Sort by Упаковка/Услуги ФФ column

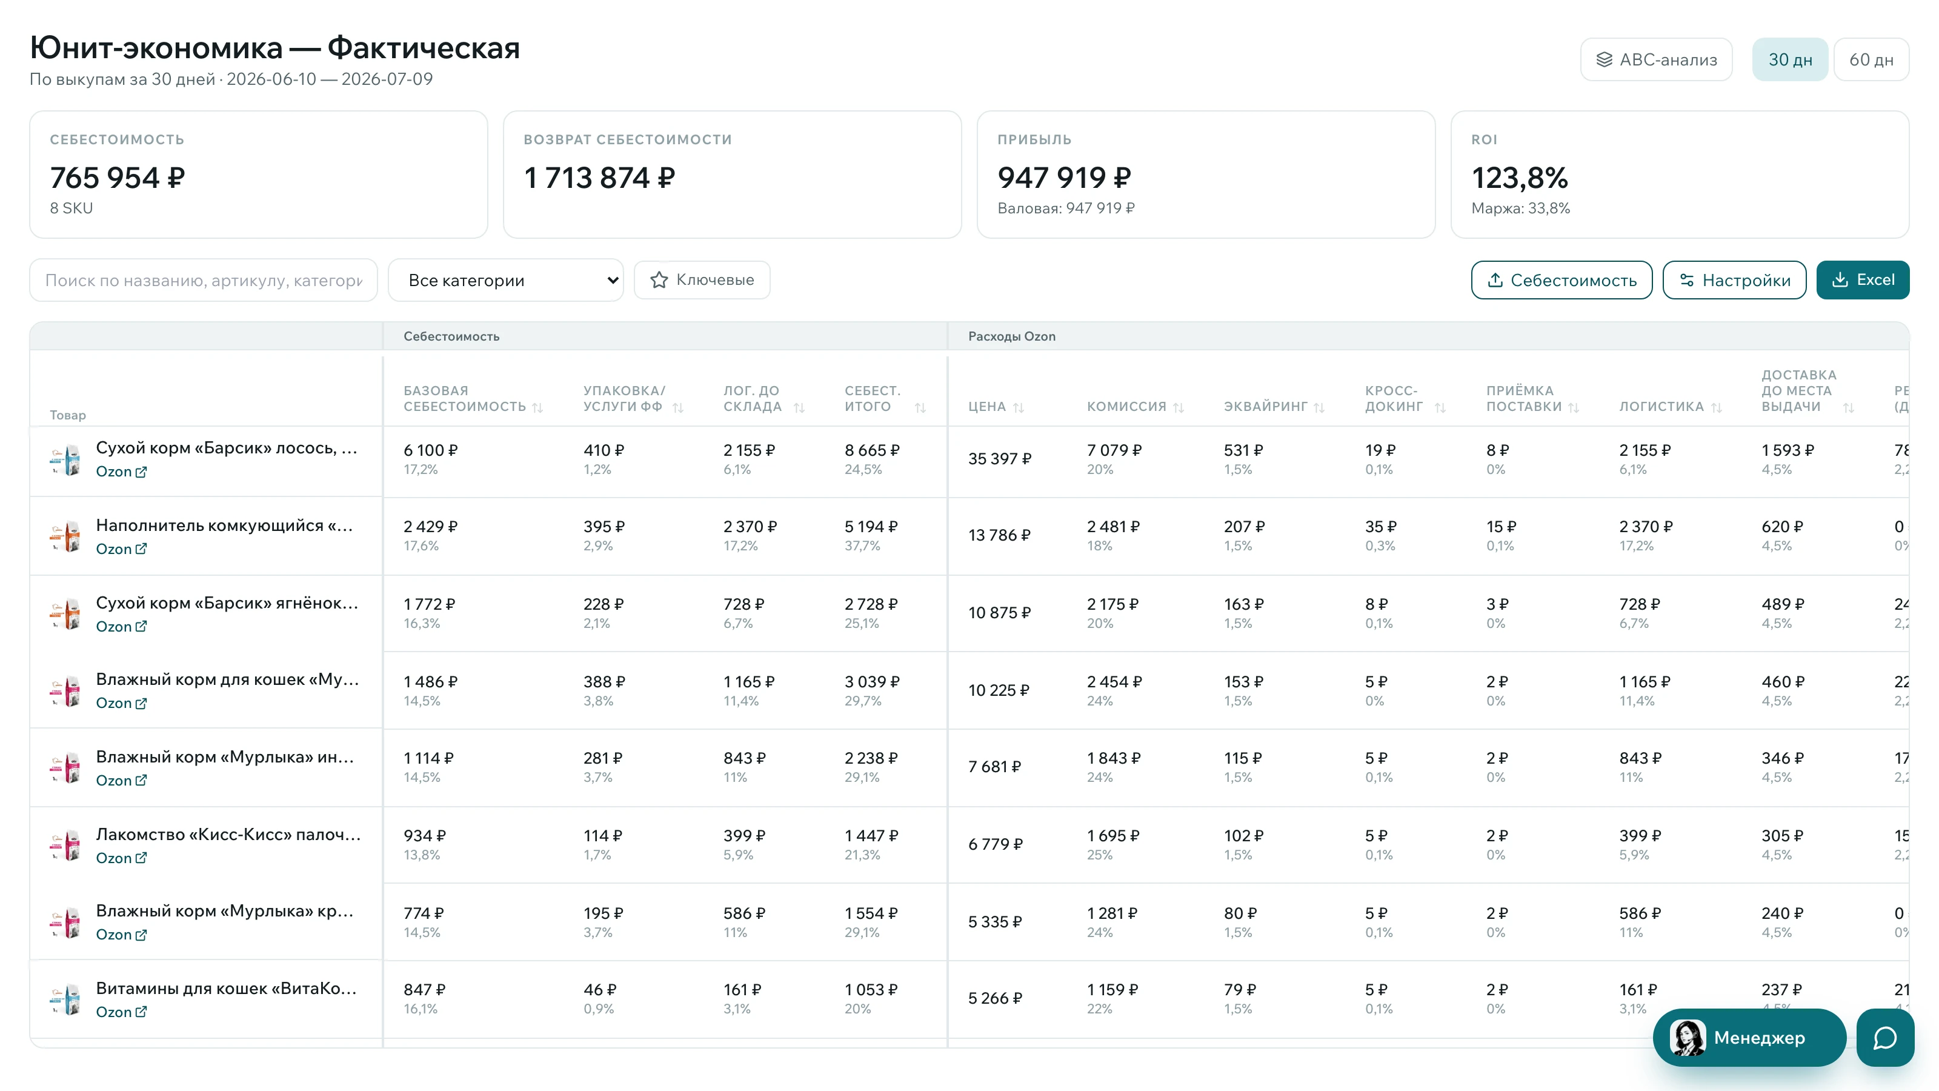click(x=678, y=407)
